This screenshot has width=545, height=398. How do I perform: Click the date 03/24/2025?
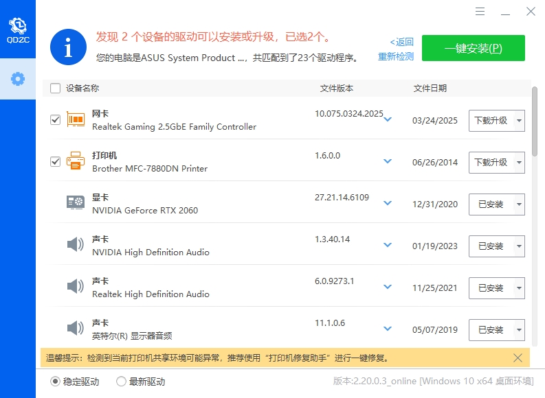coord(435,121)
